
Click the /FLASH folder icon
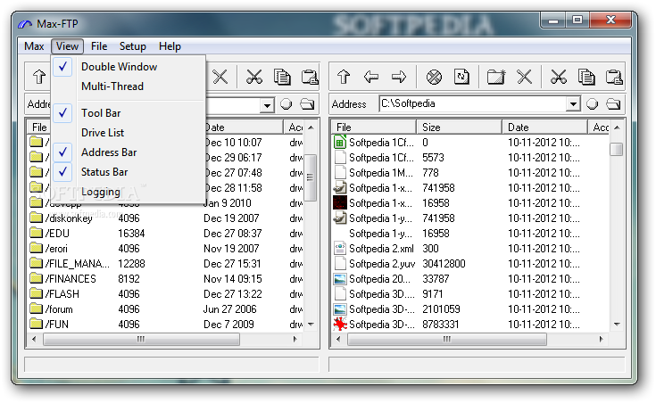tap(37, 293)
